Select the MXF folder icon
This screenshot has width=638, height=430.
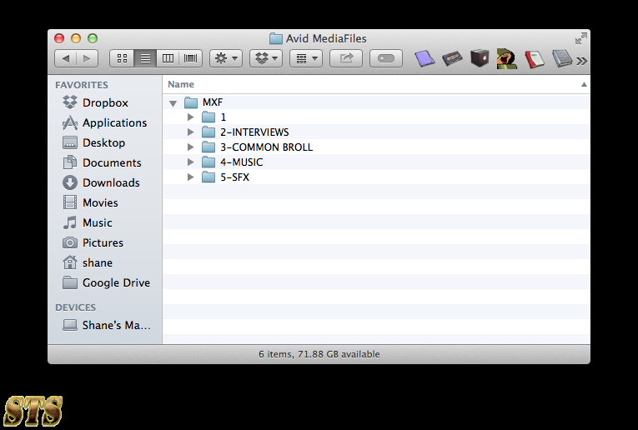pyautogui.click(x=191, y=102)
